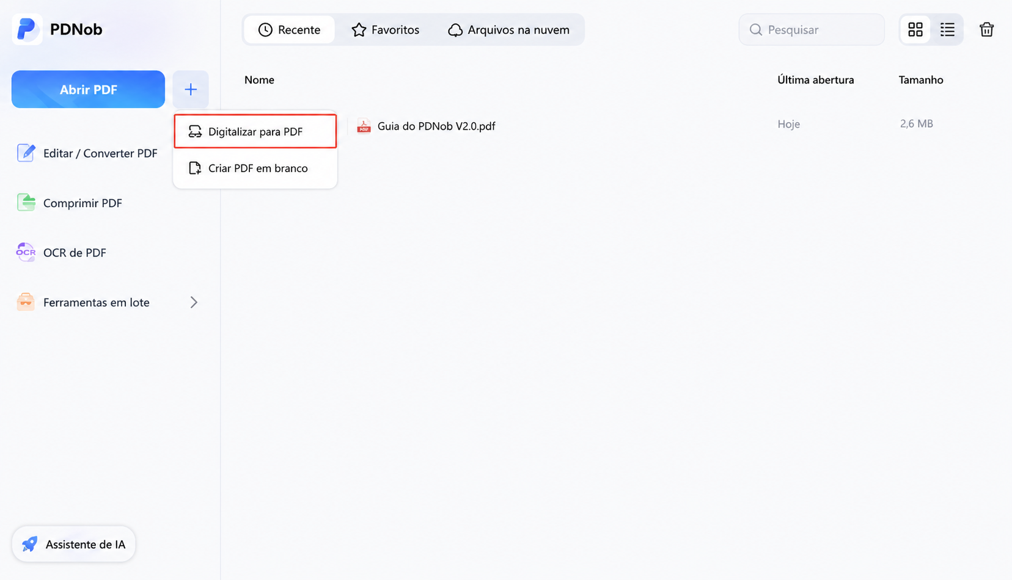The image size is (1012, 580).
Task: Click the Ferramentas em lote toolbox icon
Action: tap(26, 302)
